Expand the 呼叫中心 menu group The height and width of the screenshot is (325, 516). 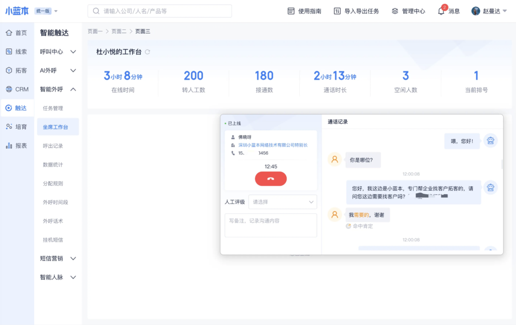click(58, 51)
